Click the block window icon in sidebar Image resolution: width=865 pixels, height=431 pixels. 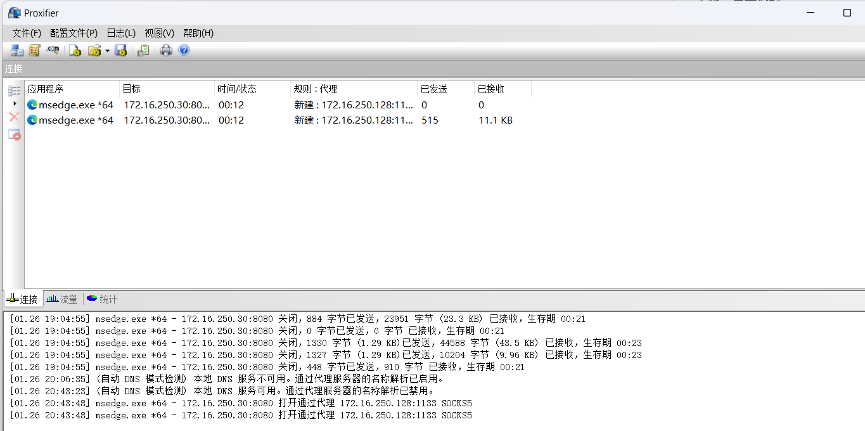coord(14,134)
